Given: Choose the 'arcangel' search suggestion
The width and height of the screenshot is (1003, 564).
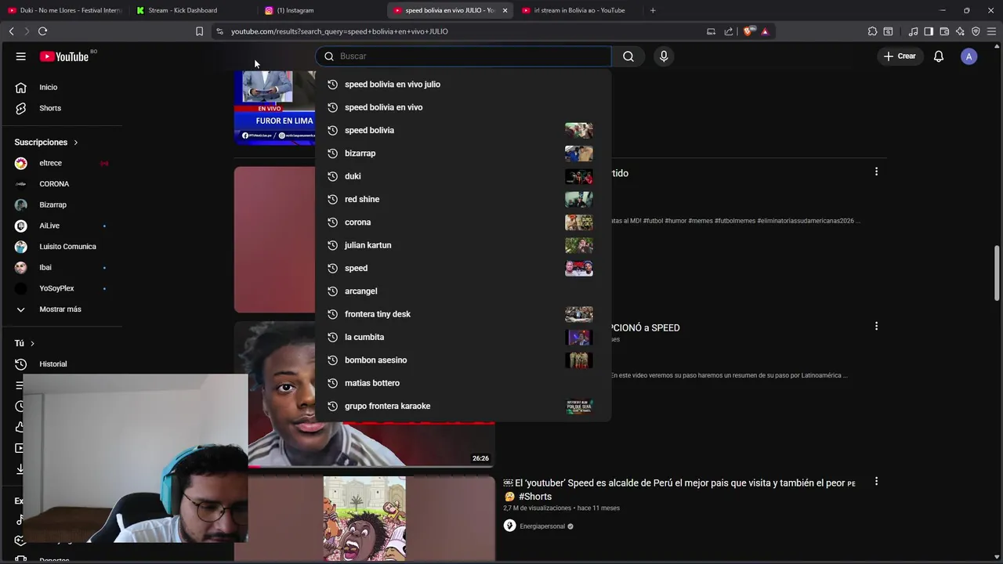Looking at the screenshot, I should tap(462, 291).
